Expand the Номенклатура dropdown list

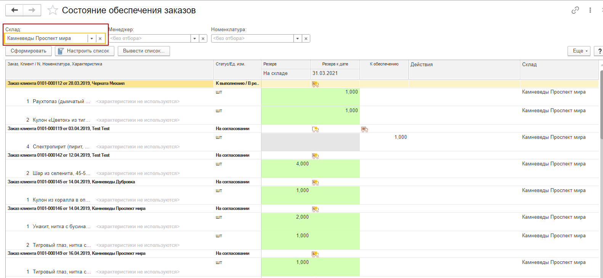click(298, 38)
